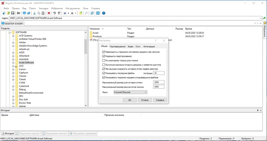Open the Результаты поиска 1 bottom tab
Image resolution: width=267 pixels, height=141 pixels.
click(x=28, y=134)
